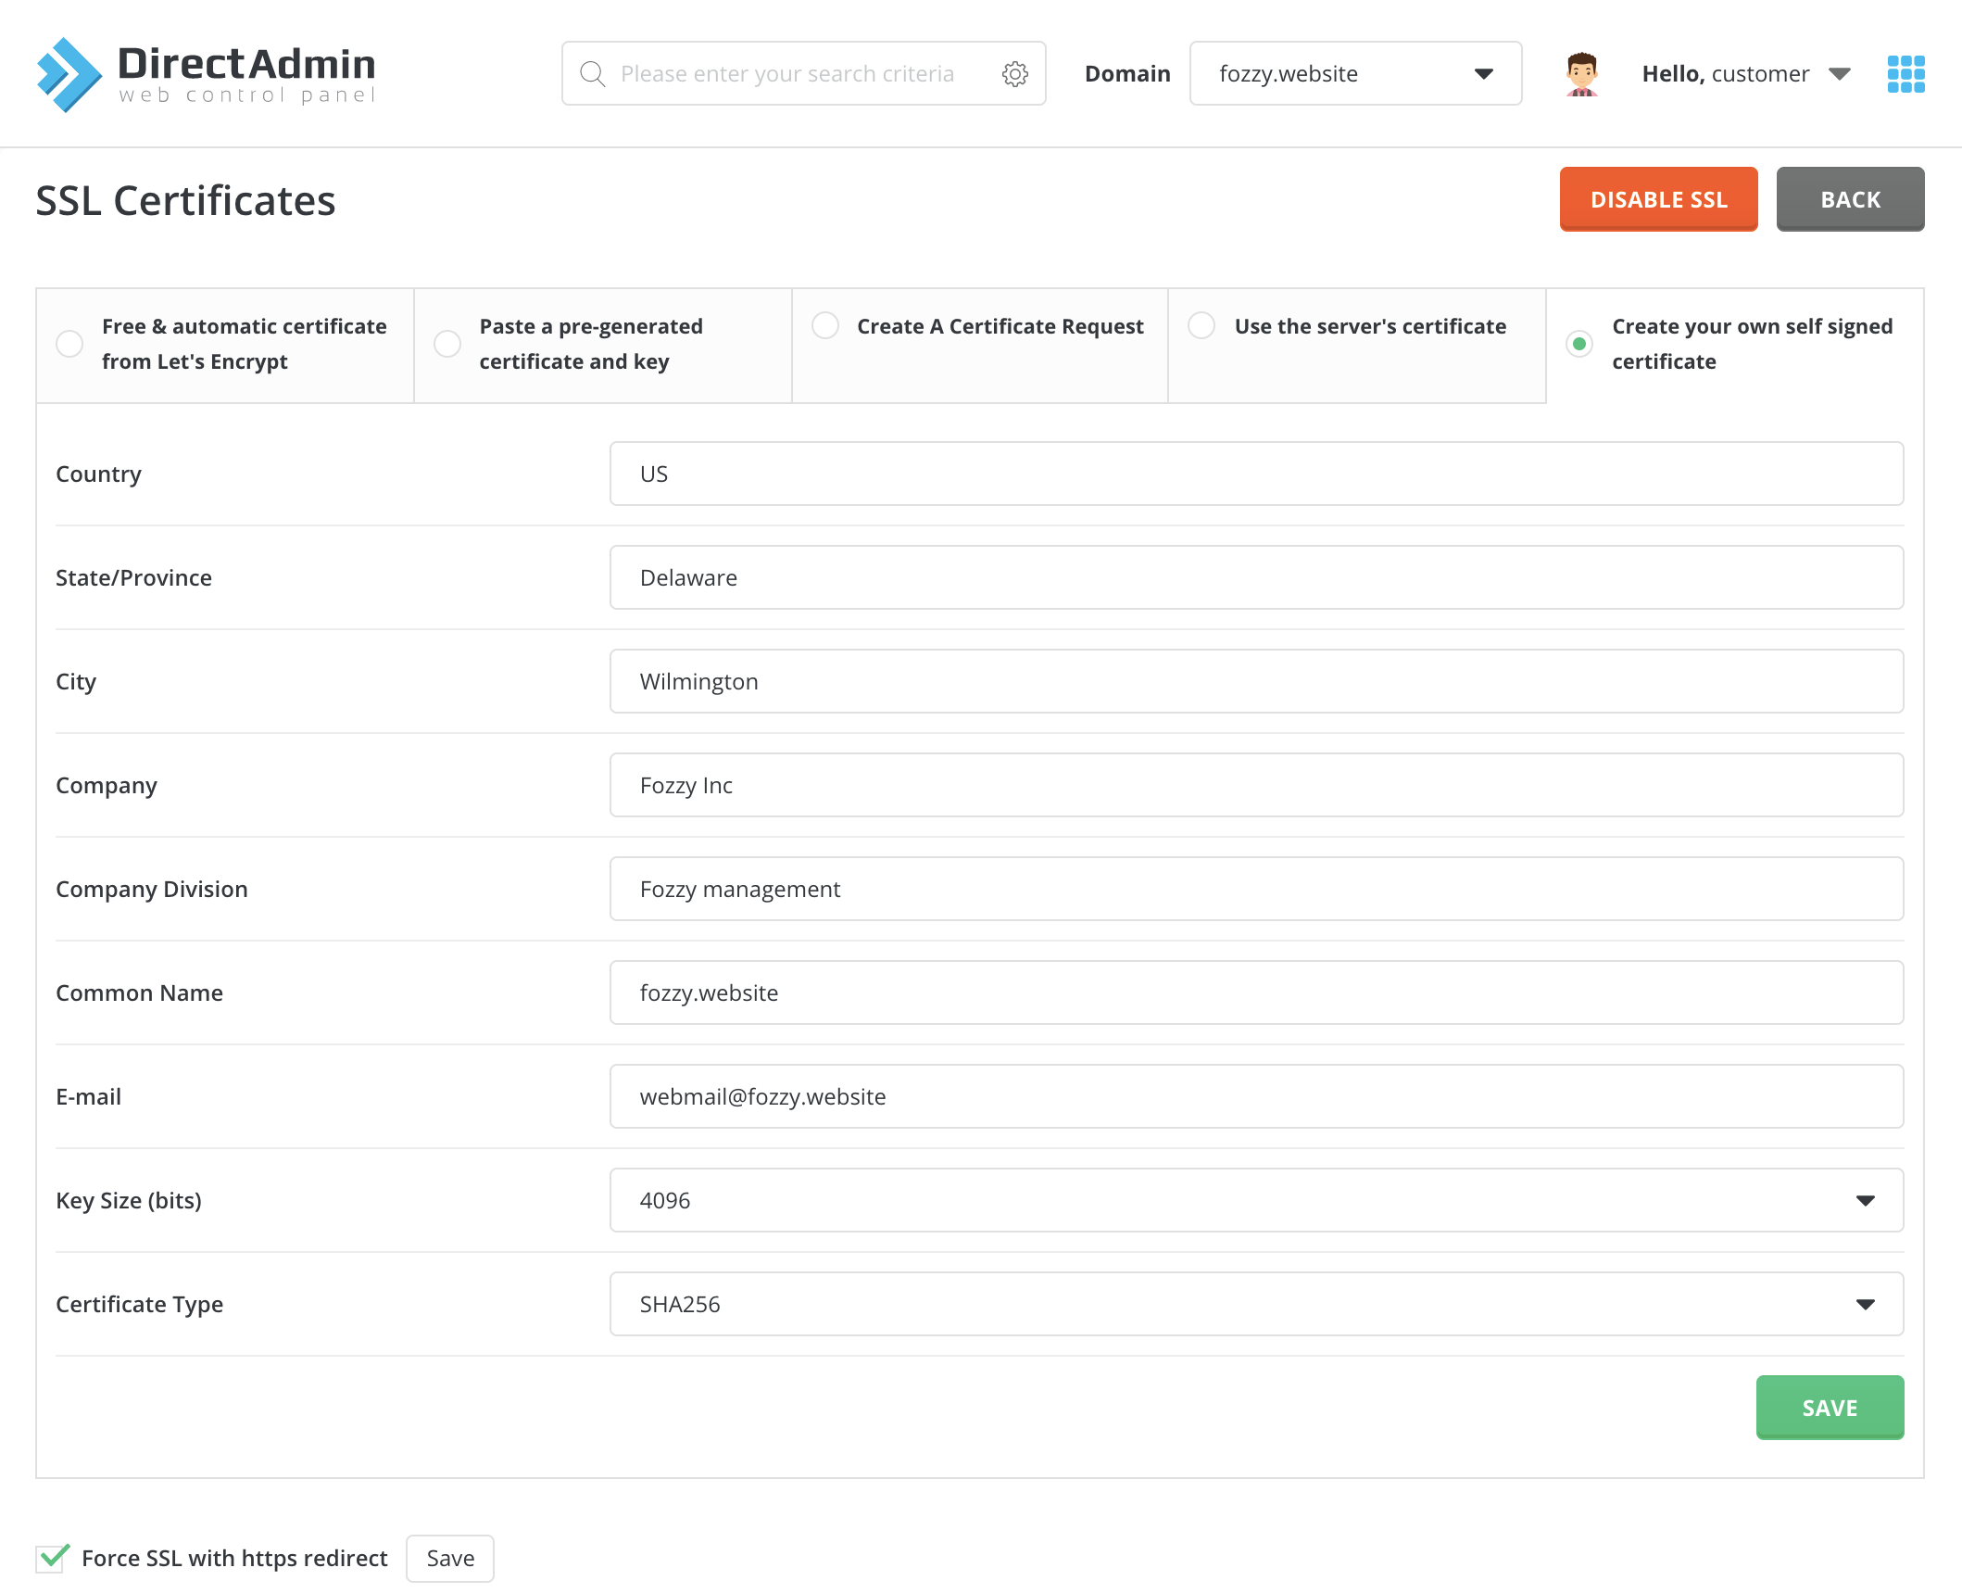
Task: Click the green SAVE button
Action: pos(1830,1408)
